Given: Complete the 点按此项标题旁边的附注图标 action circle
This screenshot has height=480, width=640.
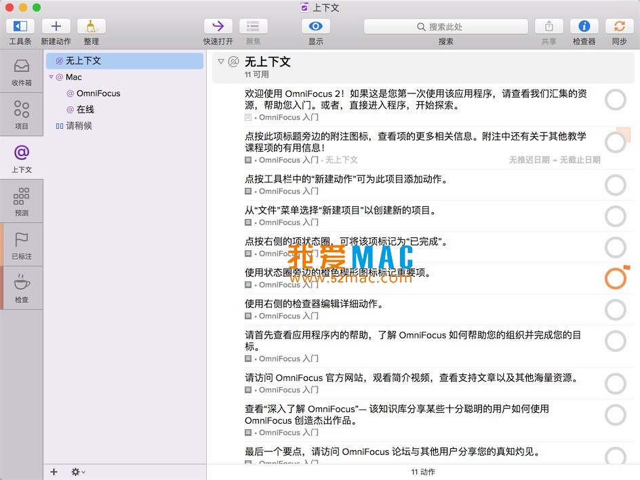Looking at the screenshot, I should point(615,142).
